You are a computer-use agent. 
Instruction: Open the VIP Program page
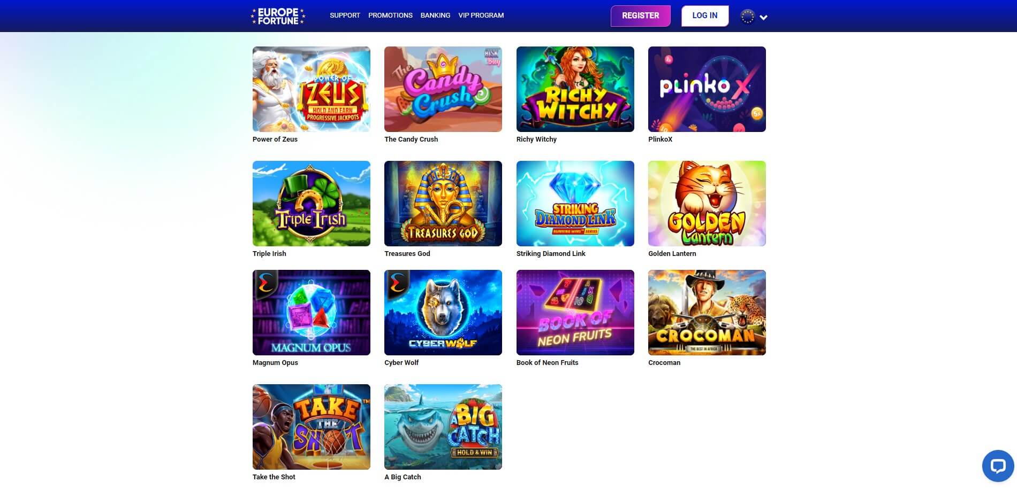click(481, 15)
